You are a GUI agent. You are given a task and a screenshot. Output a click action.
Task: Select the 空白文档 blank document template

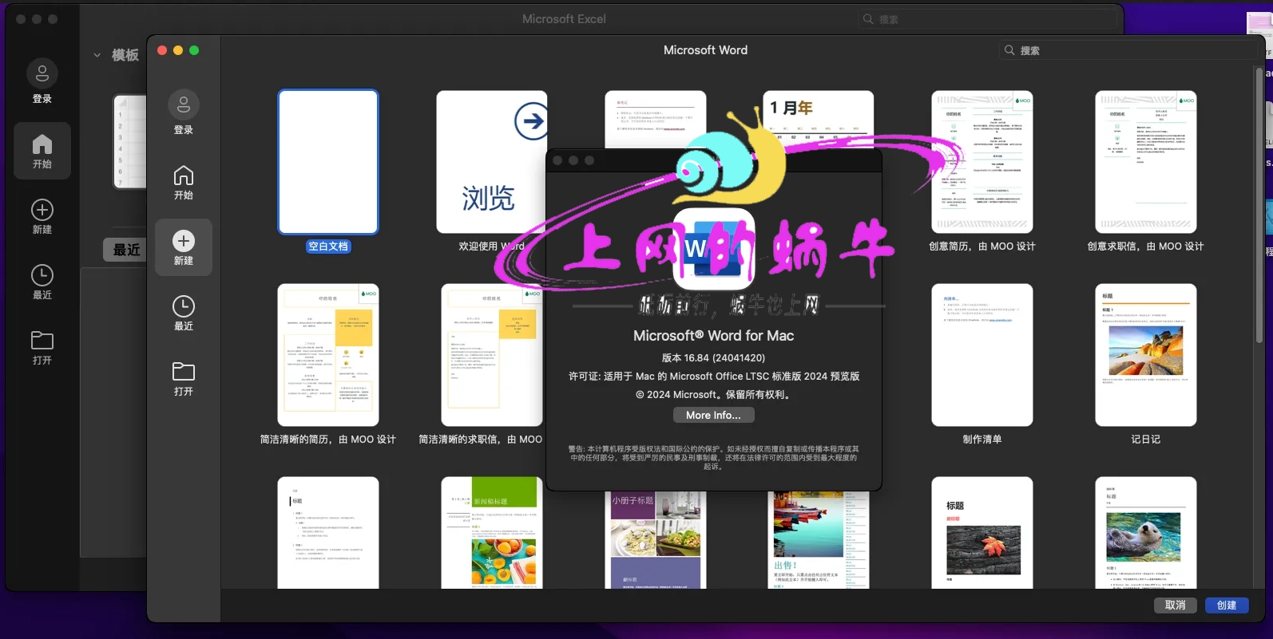[328, 162]
